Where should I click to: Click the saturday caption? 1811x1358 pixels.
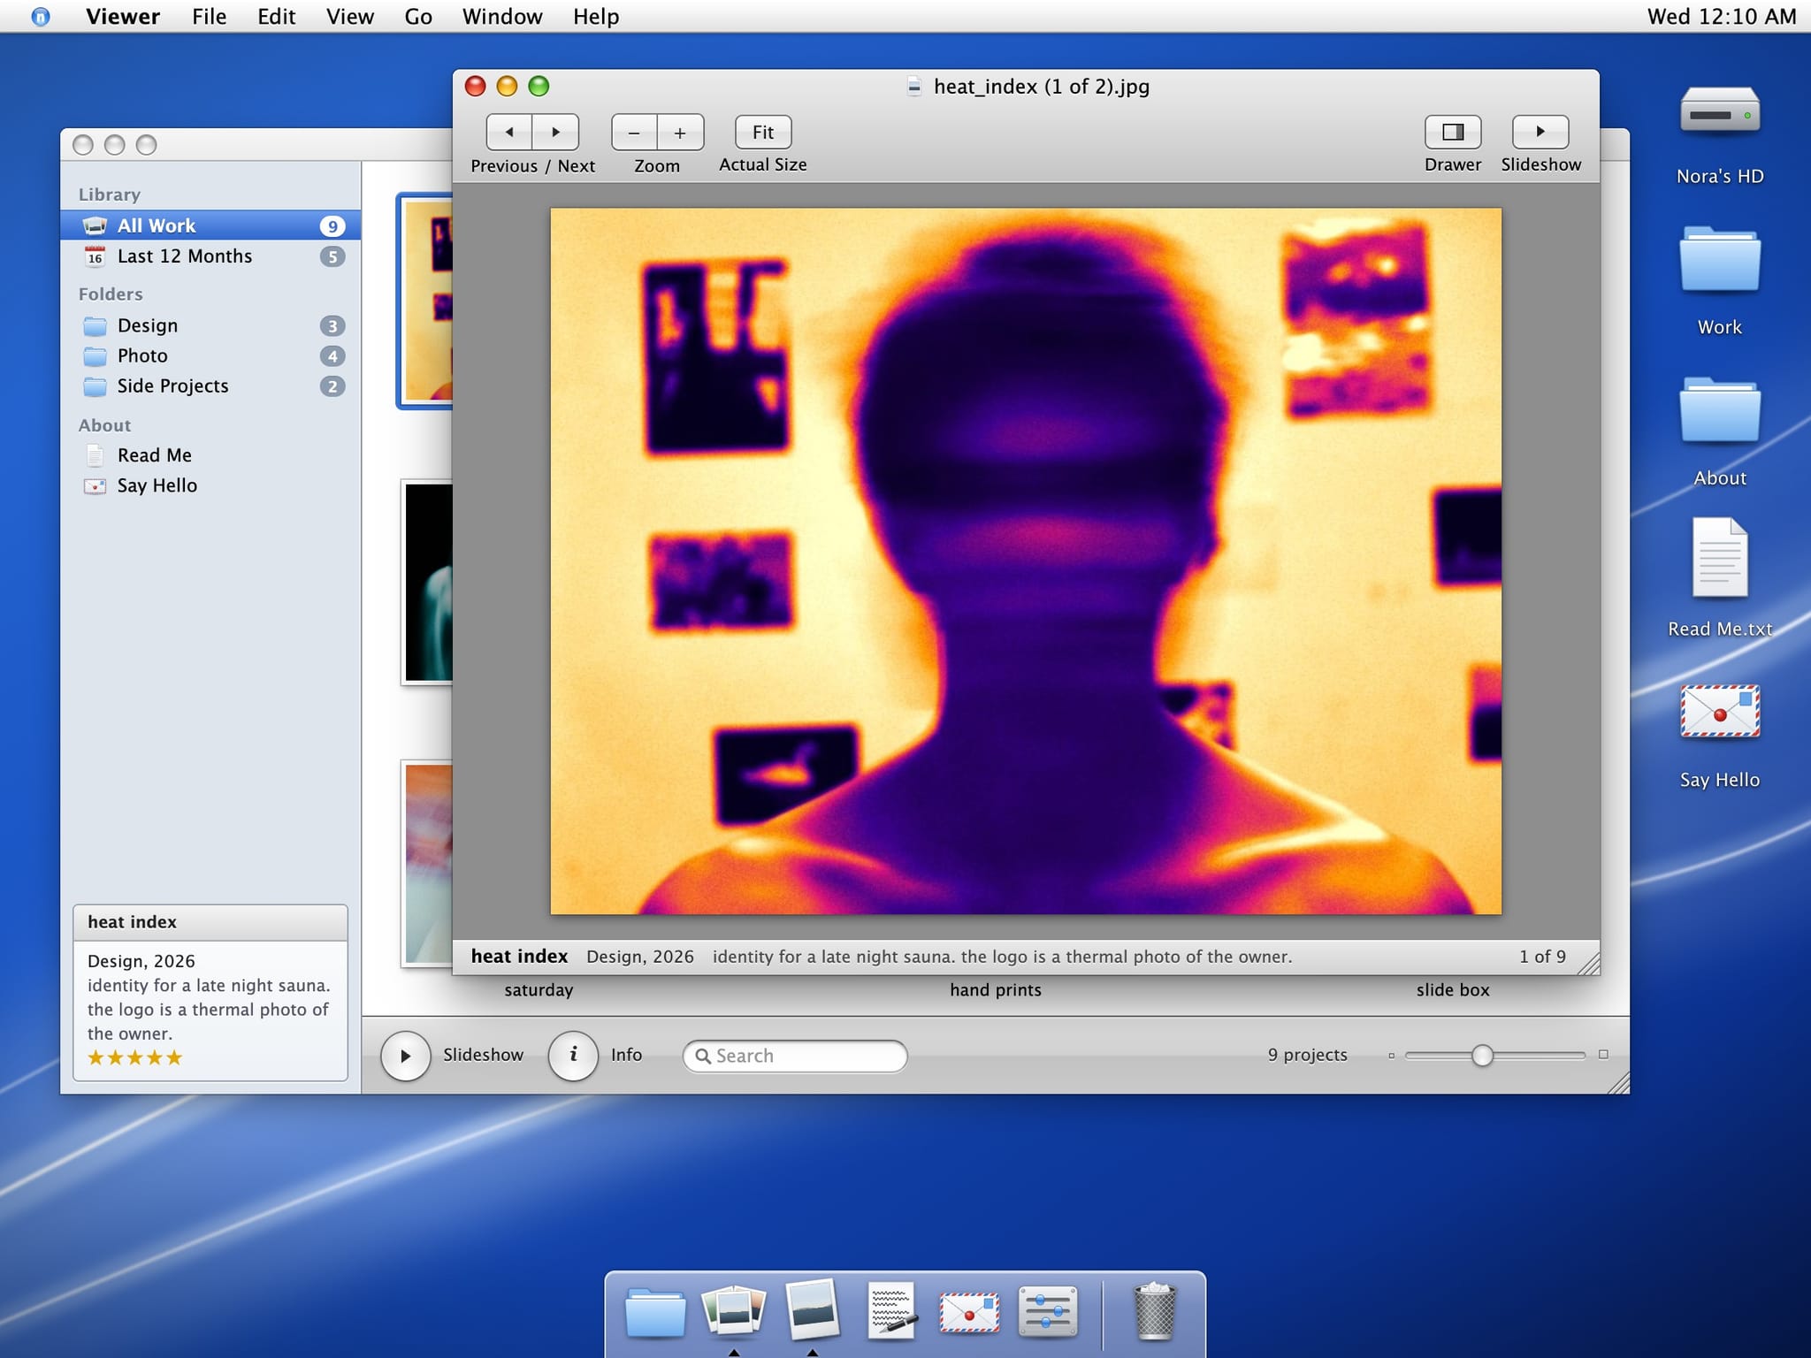point(539,990)
